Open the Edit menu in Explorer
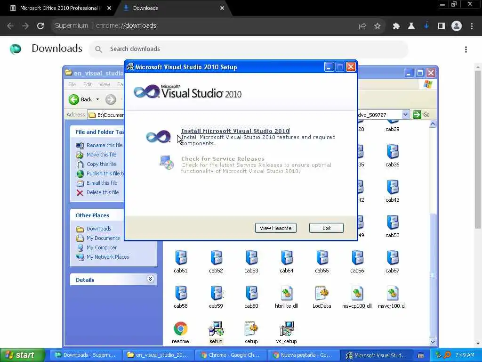 coord(88,84)
